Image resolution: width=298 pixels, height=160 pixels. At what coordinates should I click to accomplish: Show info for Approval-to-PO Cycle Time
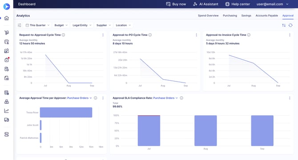click(150, 35)
